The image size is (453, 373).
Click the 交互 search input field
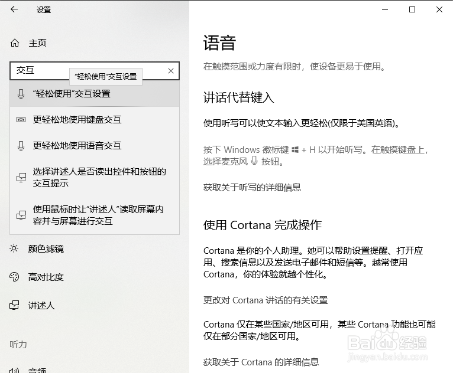click(x=95, y=71)
